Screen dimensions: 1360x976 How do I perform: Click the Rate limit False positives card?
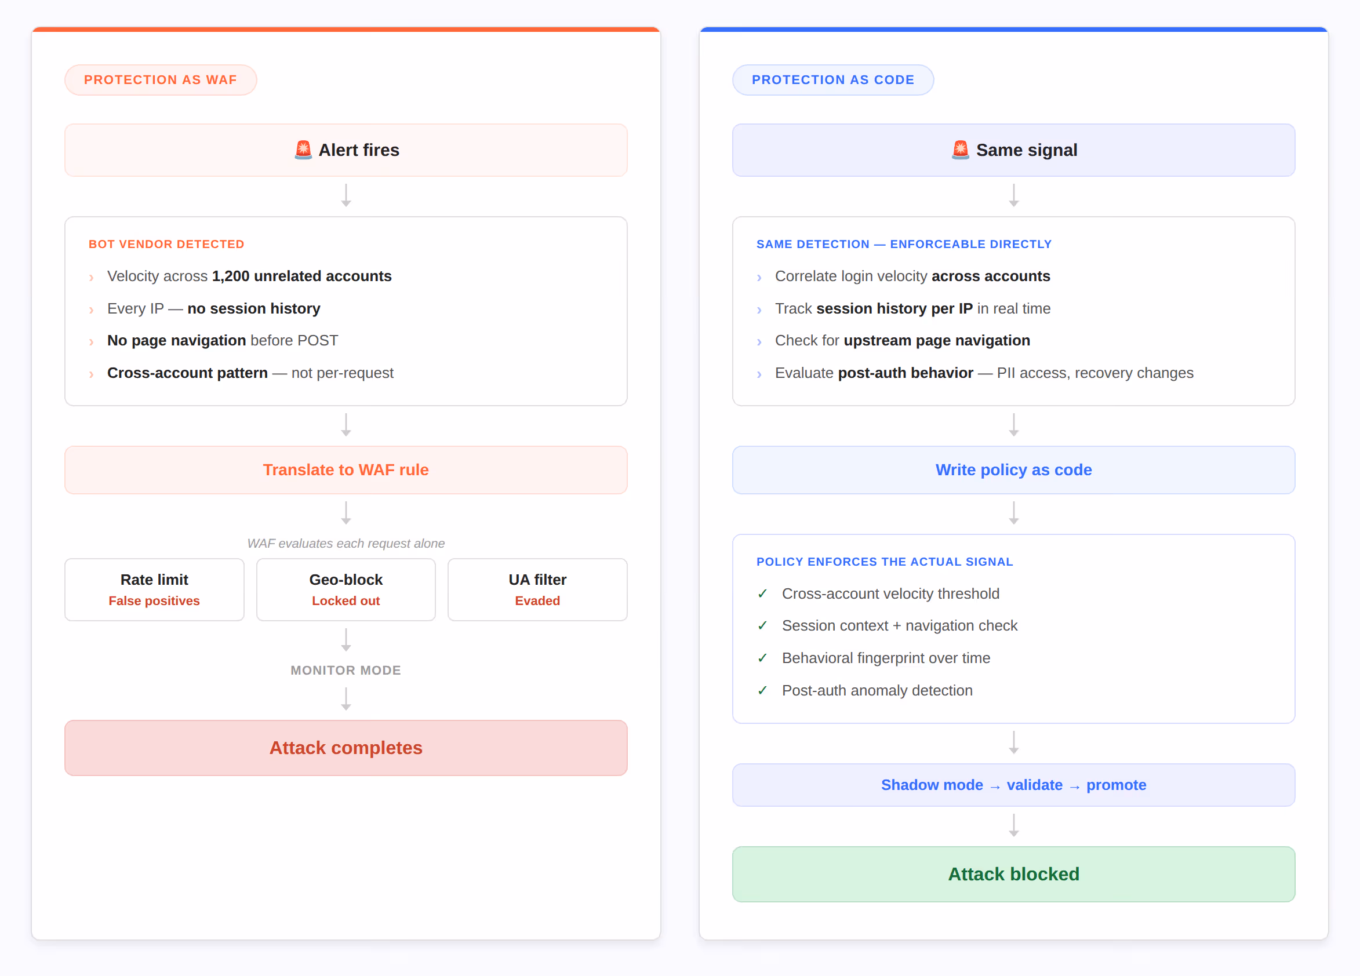(154, 590)
